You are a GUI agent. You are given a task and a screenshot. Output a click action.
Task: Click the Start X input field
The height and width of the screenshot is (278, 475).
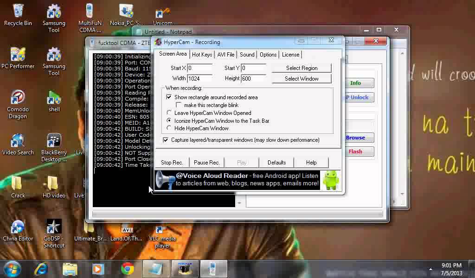(199, 68)
